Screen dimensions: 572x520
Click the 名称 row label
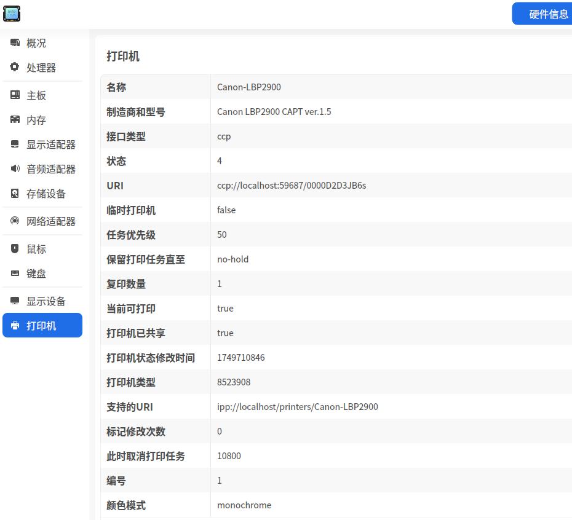coord(116,87)
